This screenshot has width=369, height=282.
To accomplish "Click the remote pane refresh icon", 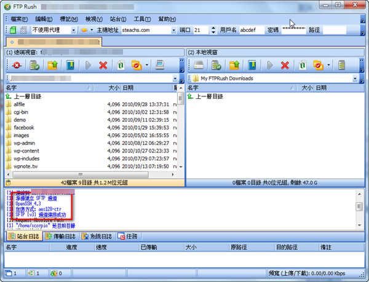I will 121,65.
